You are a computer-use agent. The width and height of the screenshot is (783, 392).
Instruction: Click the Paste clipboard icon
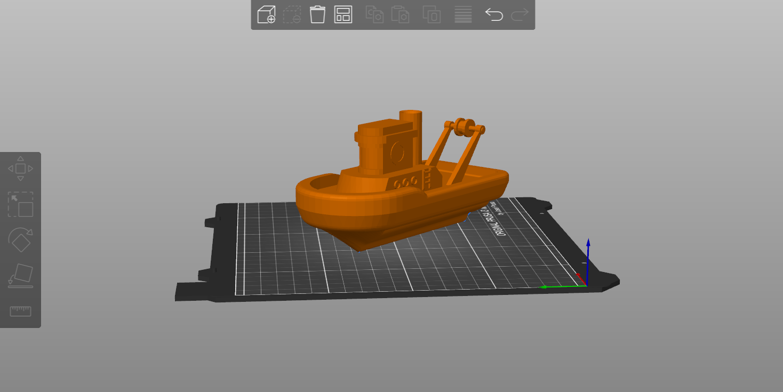(x=400, y=14)
